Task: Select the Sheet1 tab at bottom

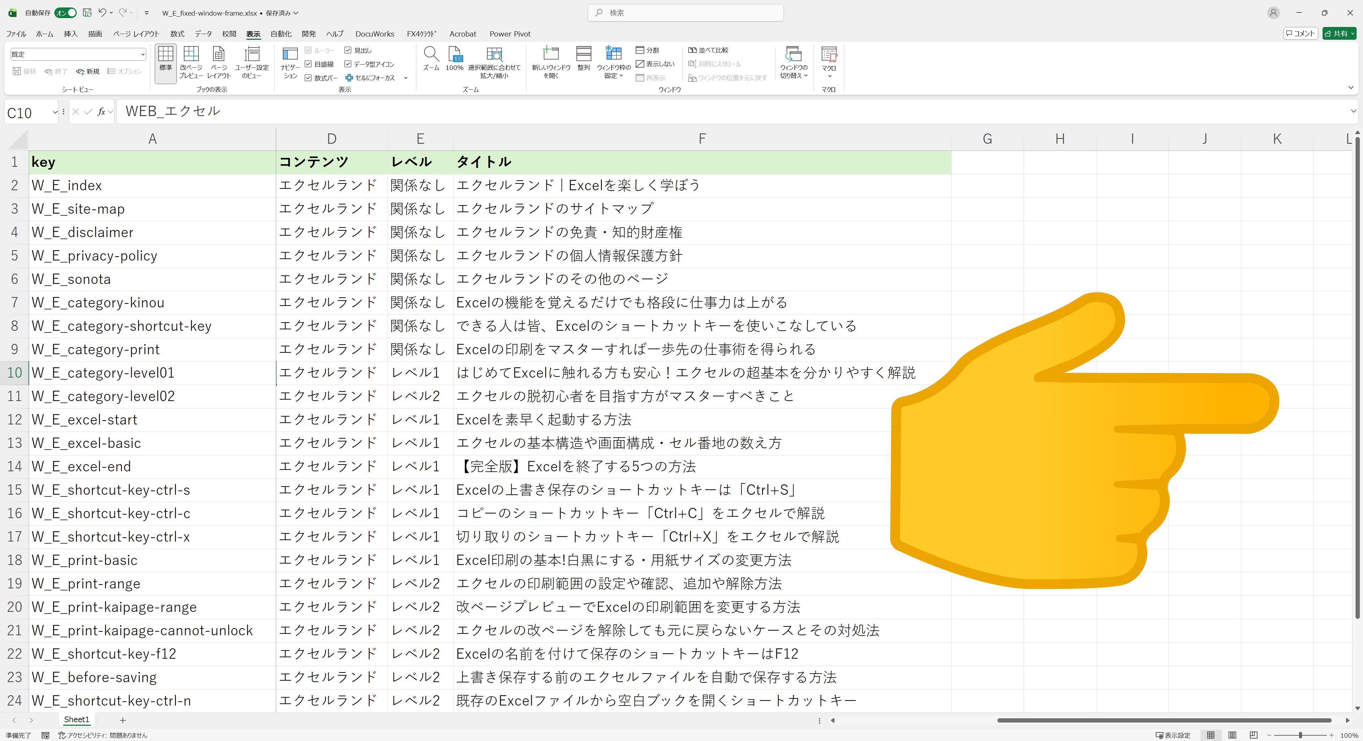Action: (76, 720)
